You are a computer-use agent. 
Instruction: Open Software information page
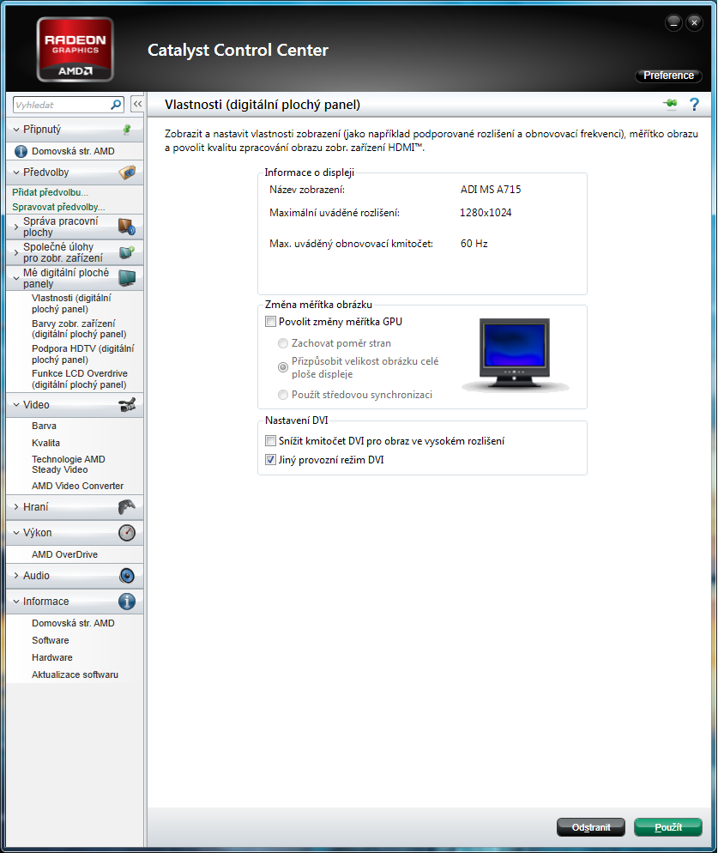click(51, 640)
